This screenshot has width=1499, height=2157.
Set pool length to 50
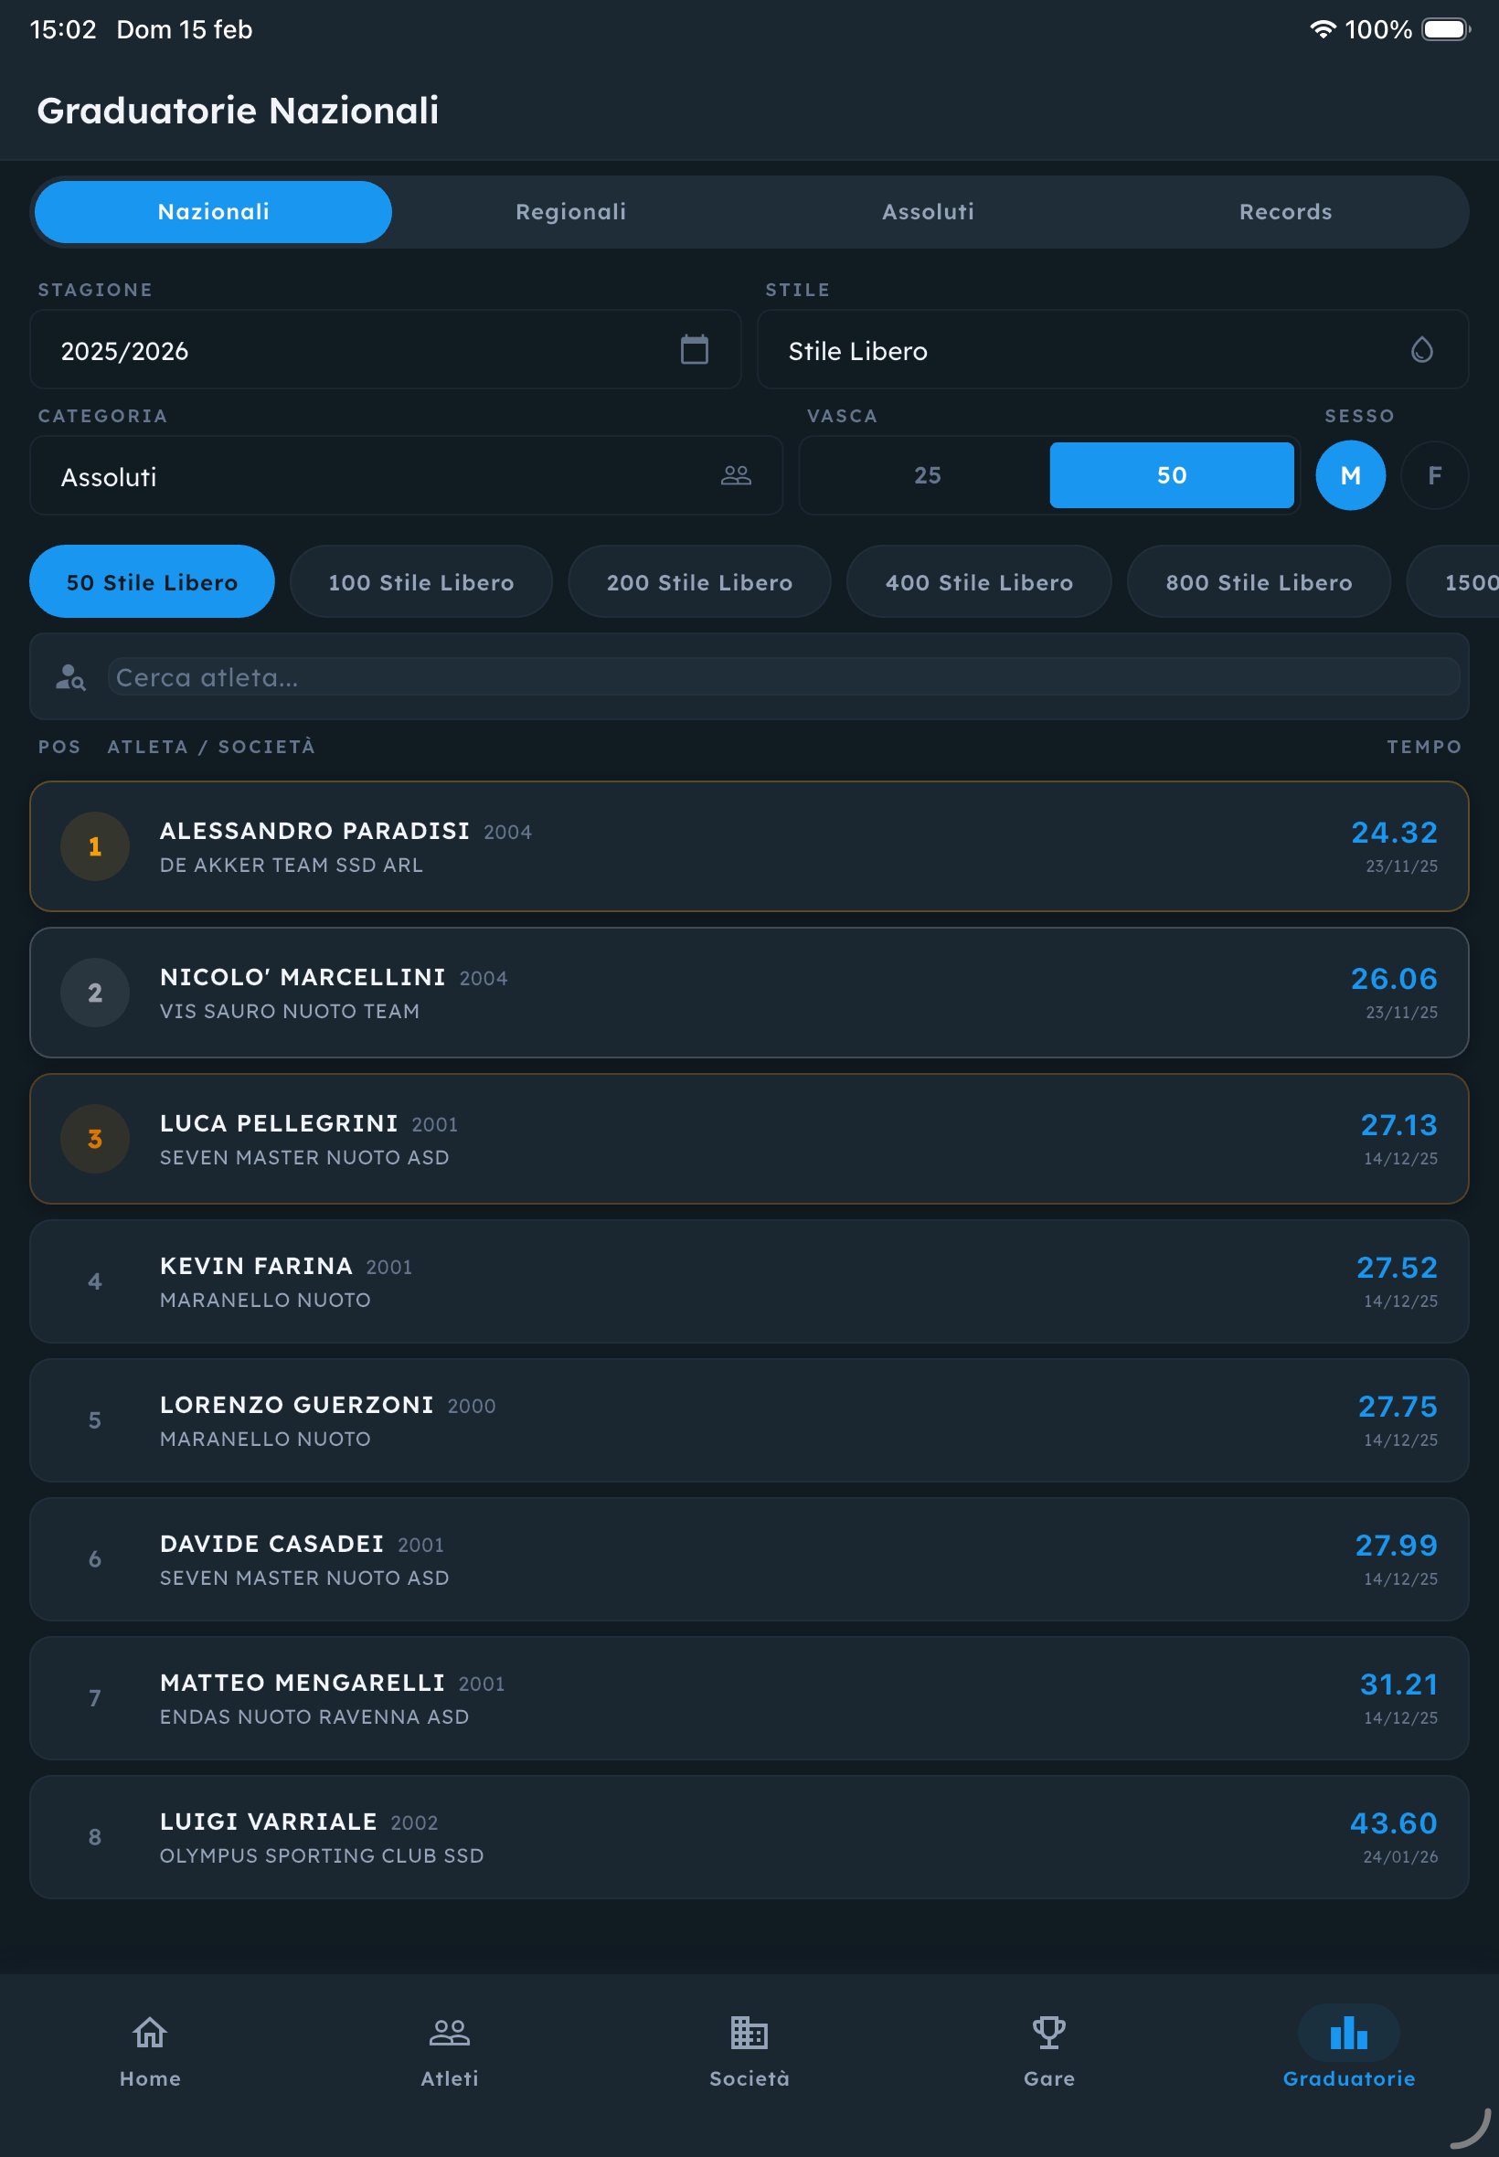coord(1170,475)
